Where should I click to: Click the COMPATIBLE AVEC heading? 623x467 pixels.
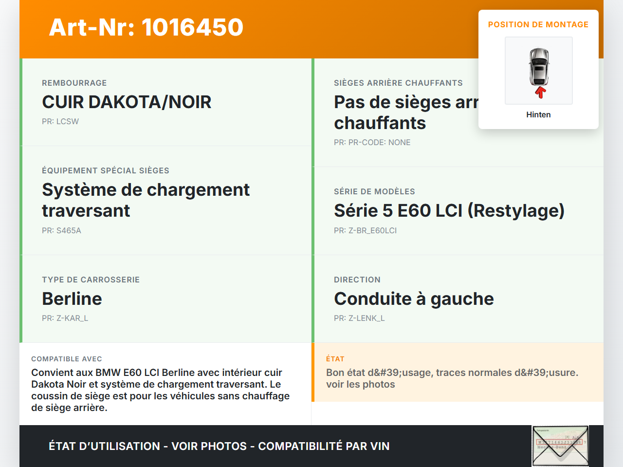pos(67,359)
